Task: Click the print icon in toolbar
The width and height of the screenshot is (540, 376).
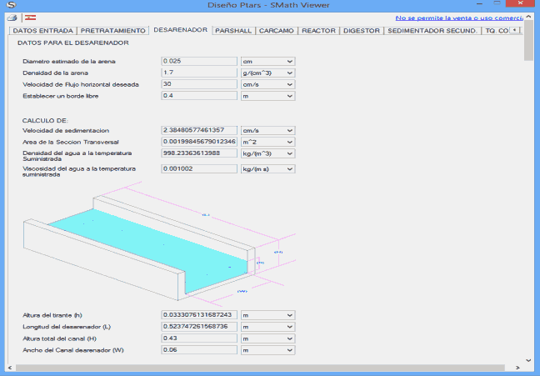Action: (x=12, y=17)
